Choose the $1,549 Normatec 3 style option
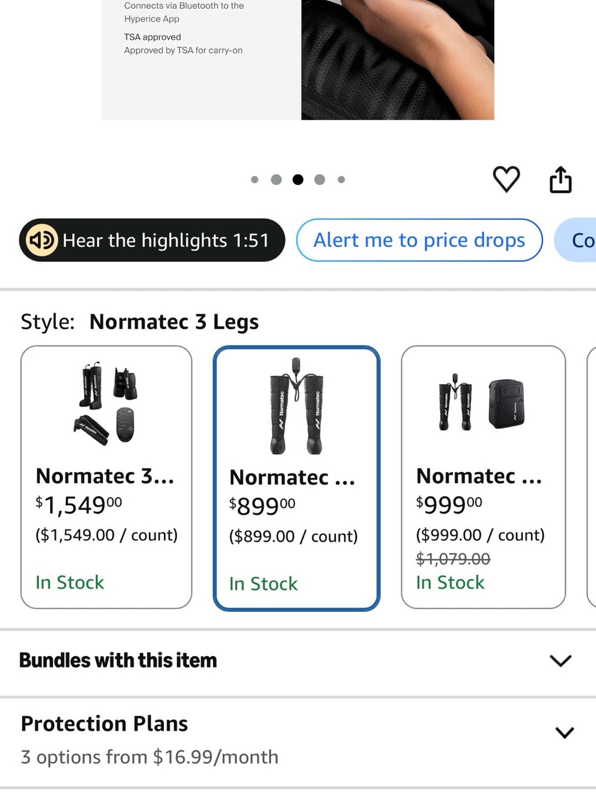Screen dimensions: 596x795 pos(106,477)
